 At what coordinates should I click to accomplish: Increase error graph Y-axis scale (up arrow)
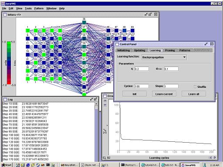pyautogui.click(x=105, y=101)
